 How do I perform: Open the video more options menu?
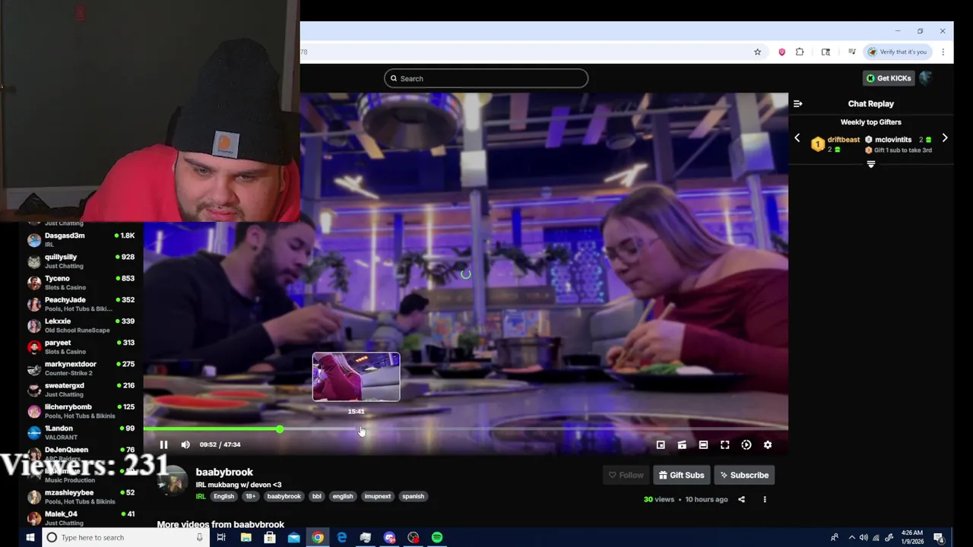765,499
